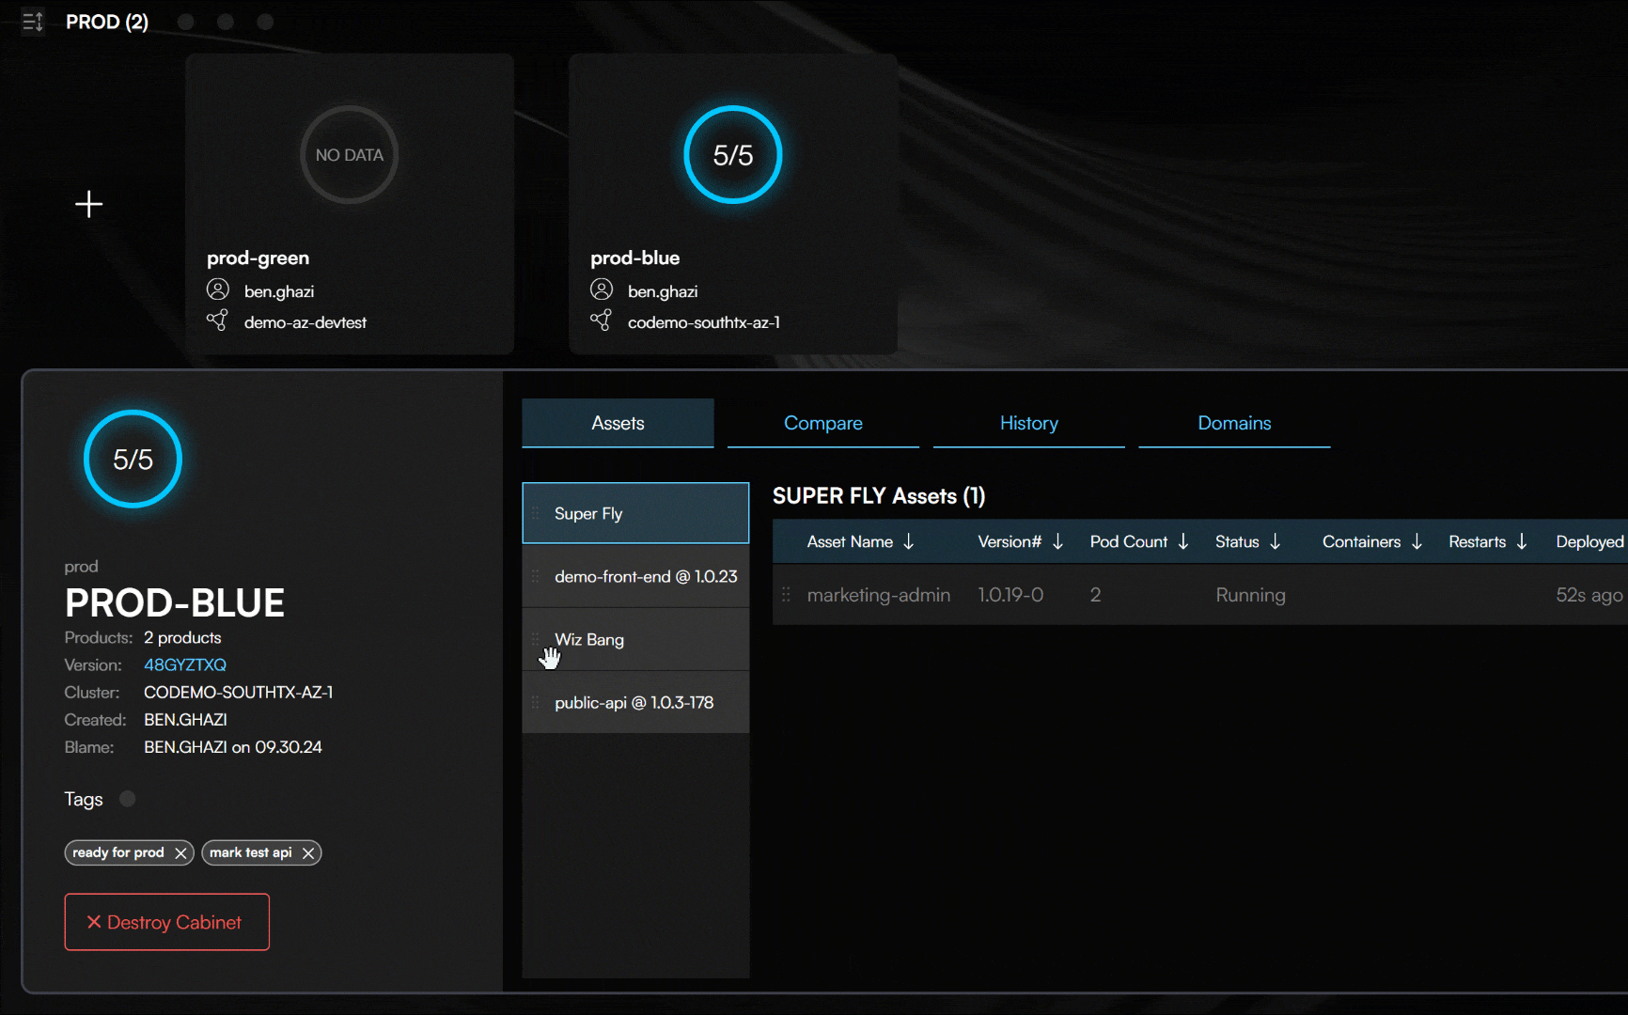Select Super Fly in the product list
Image resolution: width=1628 pixels, height=1015 pixels.
[x=635, y=513]
